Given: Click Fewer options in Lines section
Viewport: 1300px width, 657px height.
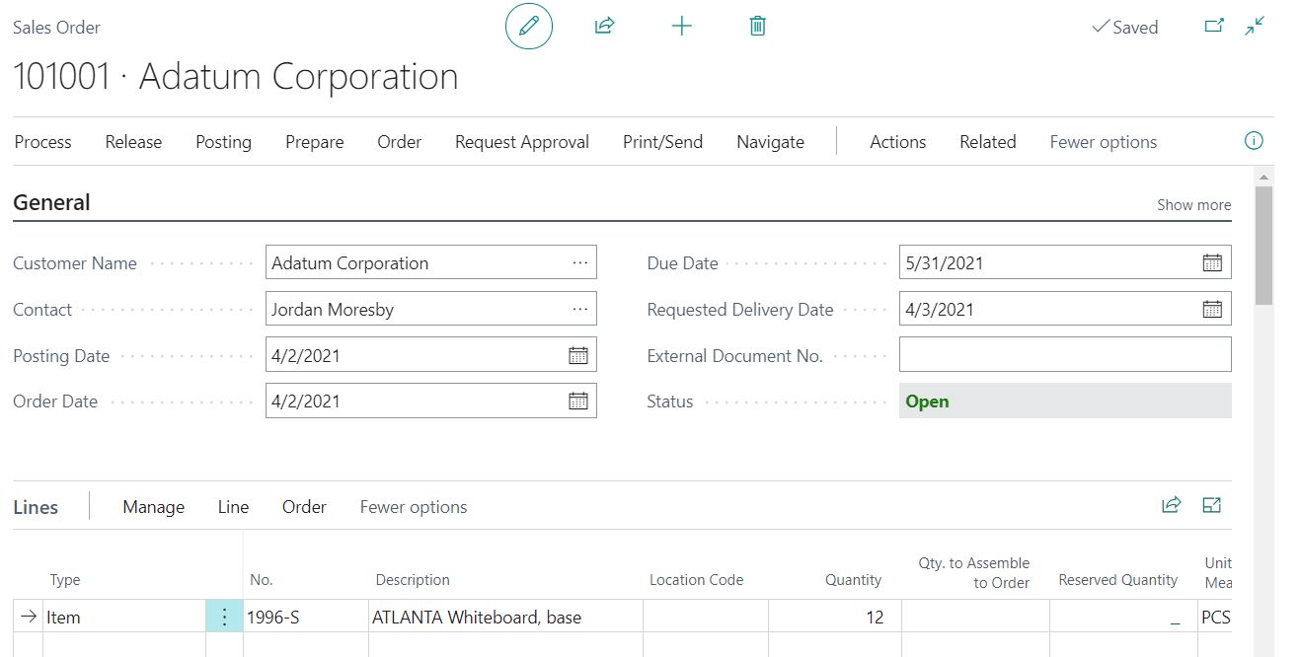Looking at the screenshot, I should (414, 507).
